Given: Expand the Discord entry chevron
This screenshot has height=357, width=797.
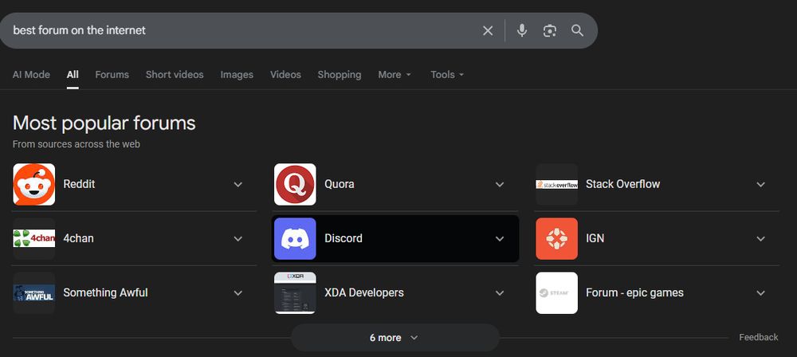Looking at the screenshot, I should [500, 238].
